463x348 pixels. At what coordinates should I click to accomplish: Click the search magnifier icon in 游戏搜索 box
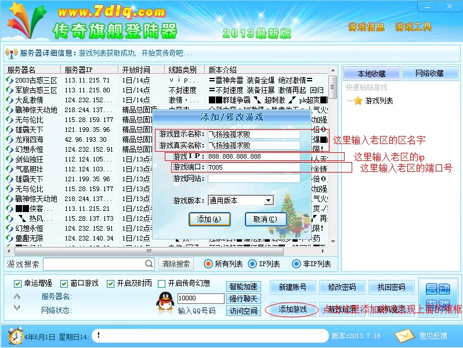pos(149,264)
